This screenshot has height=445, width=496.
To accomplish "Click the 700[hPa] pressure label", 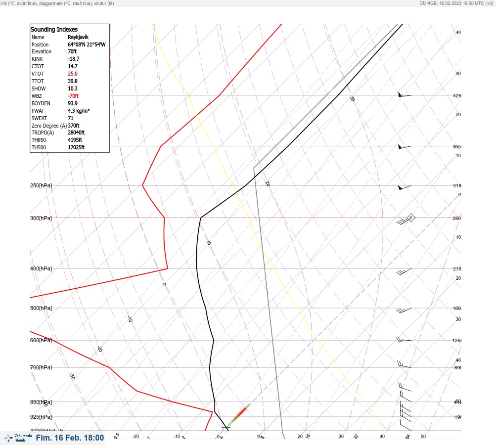I will click(41, 367).
